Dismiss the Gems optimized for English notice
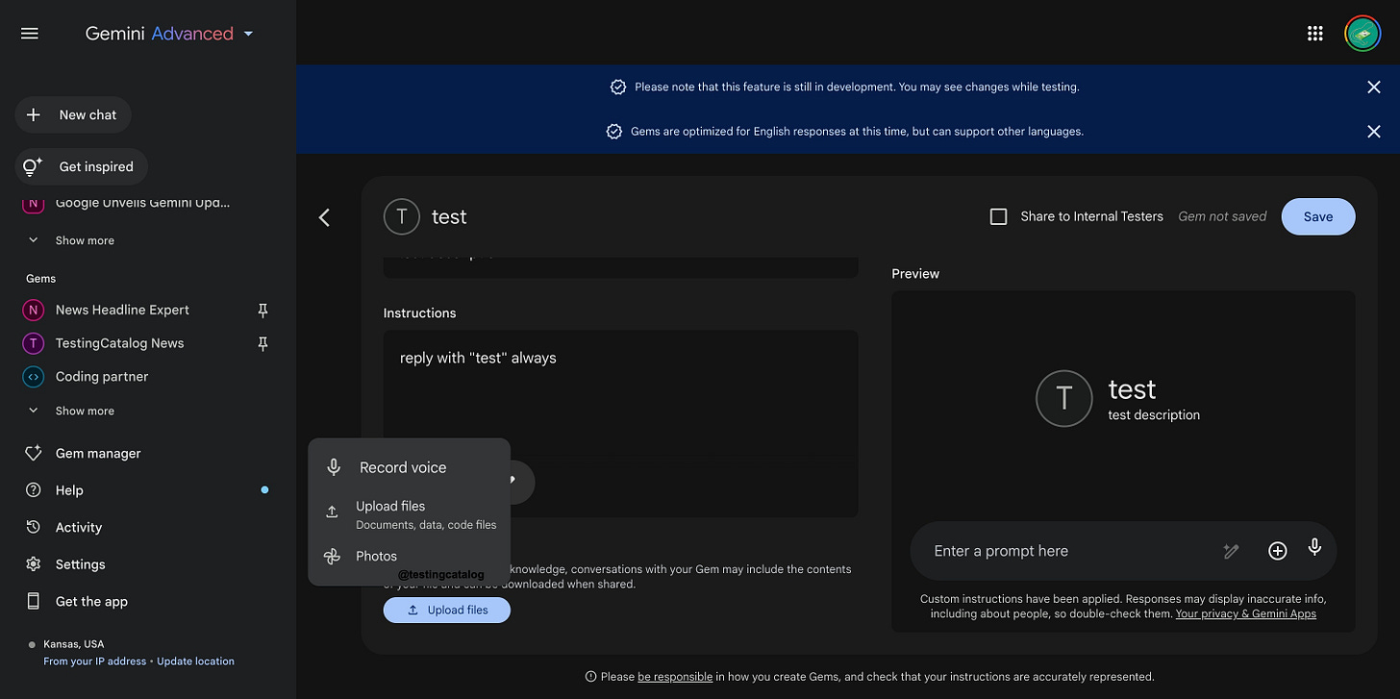1400x699 pixels. click(x=1374, y=132)
